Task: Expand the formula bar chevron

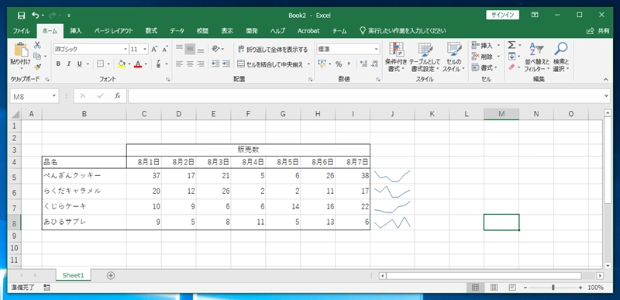Action: [607, 96]
